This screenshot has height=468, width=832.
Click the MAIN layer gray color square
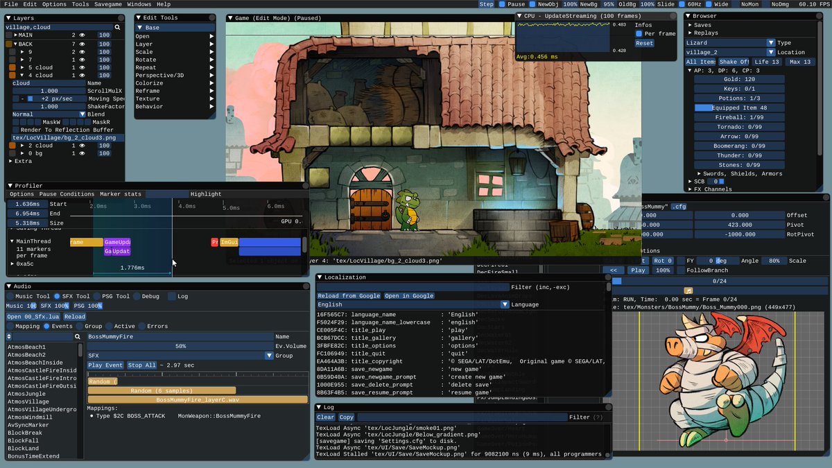(x=9, y=35)
